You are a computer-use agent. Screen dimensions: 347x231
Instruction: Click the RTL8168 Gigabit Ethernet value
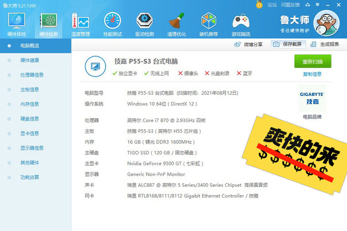coord(193,196)
